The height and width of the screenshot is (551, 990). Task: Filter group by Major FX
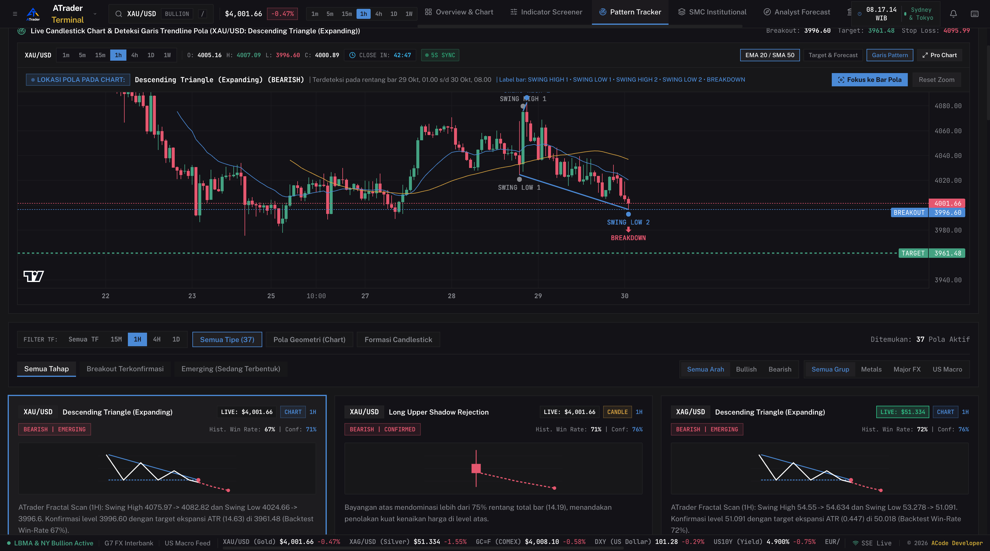[907, 369]
